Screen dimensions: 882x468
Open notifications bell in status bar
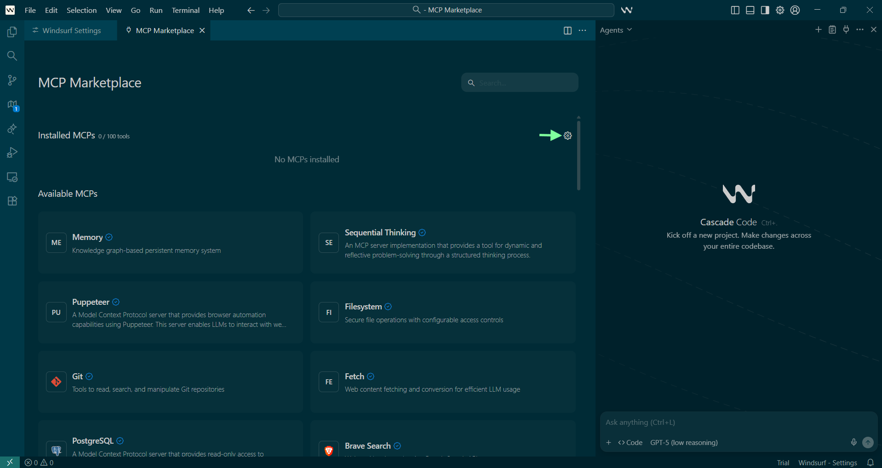(x=871, y=462)
